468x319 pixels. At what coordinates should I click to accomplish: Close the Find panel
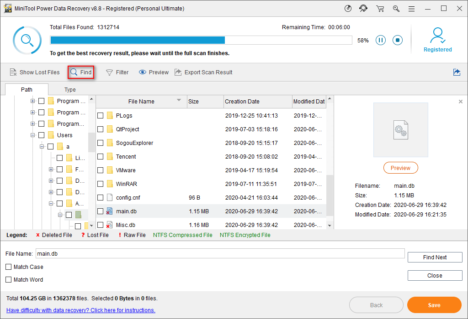[x=435, y=276]
